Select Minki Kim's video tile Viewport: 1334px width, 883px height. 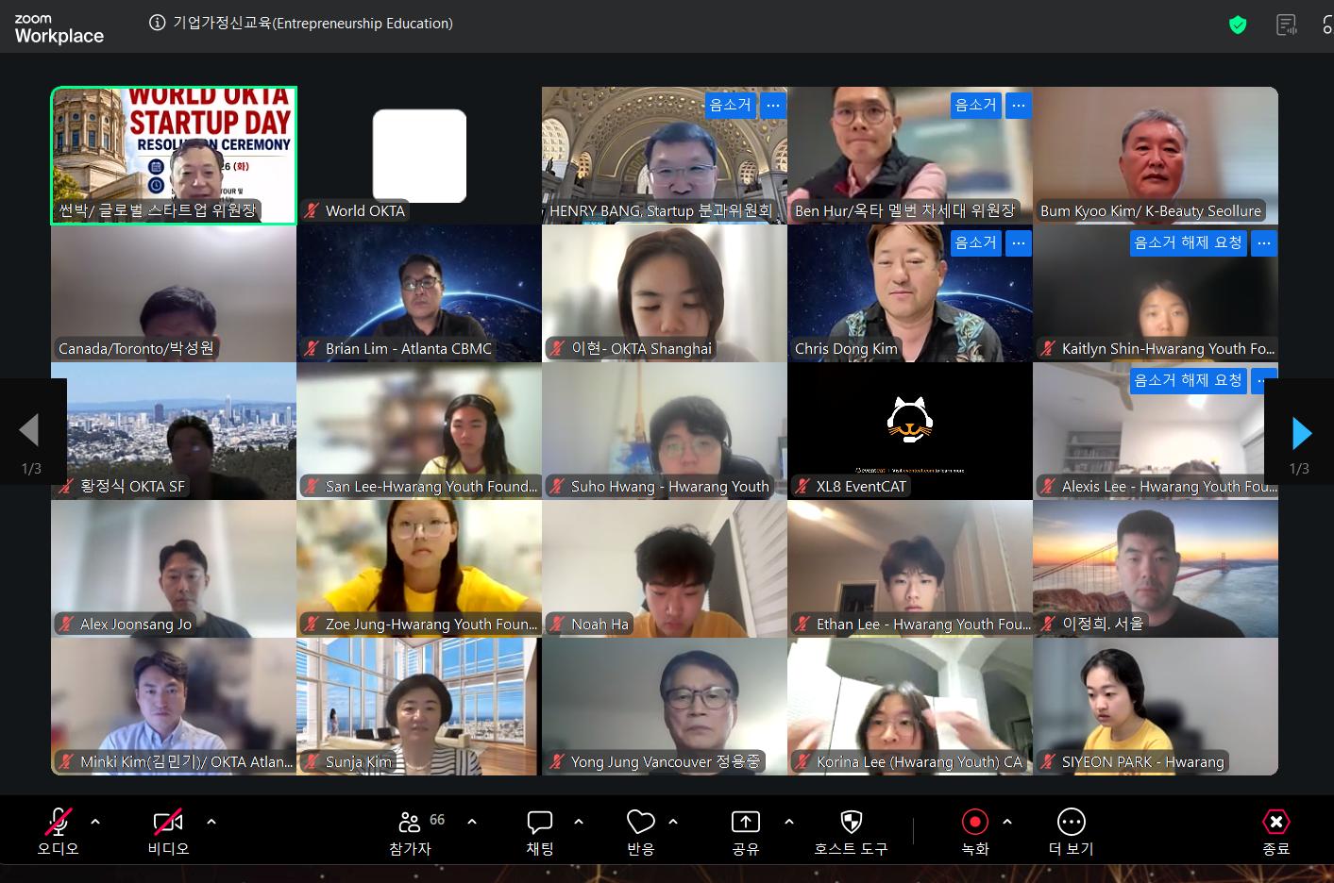[174, 707]
